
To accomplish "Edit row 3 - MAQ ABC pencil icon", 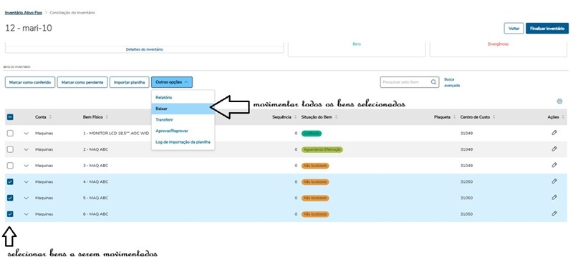I will pyautogui.click(x=554, y=165).
